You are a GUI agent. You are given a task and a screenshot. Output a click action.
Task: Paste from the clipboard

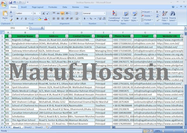(x=5, y=15)
